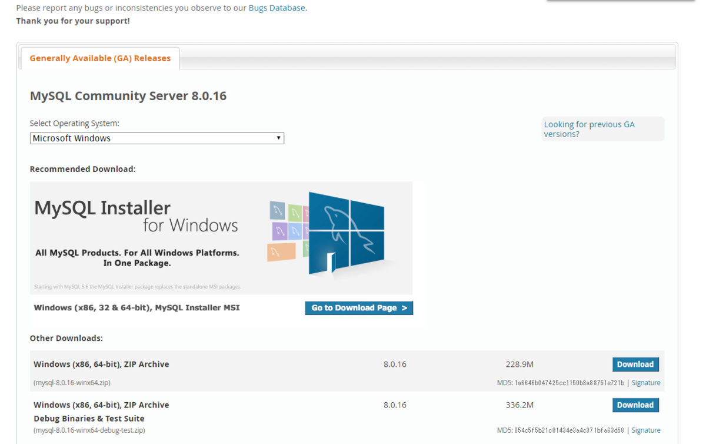Image resolution: width=706 pixels, height=444 pixels.
Task: Click the Windows logo graphic in banner
Action: click(x=347, y=233)
